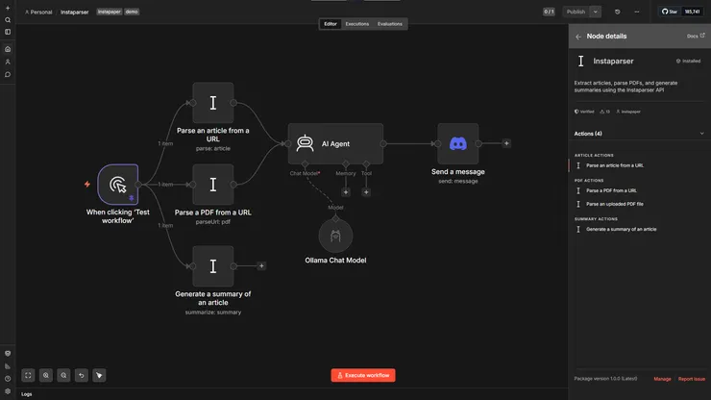Open workflow history clock icon
Viewport: 711px width, 400px height.
tap(617, 12)
